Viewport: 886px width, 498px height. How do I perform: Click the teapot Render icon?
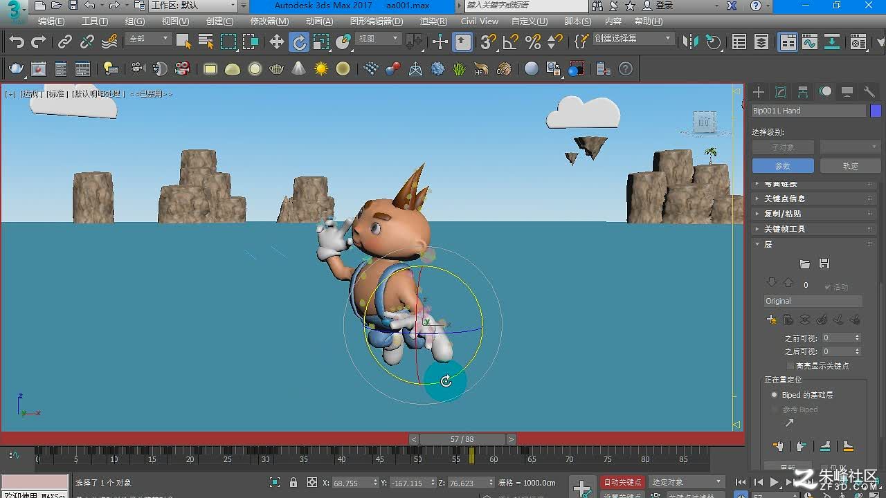coord(16,69)
